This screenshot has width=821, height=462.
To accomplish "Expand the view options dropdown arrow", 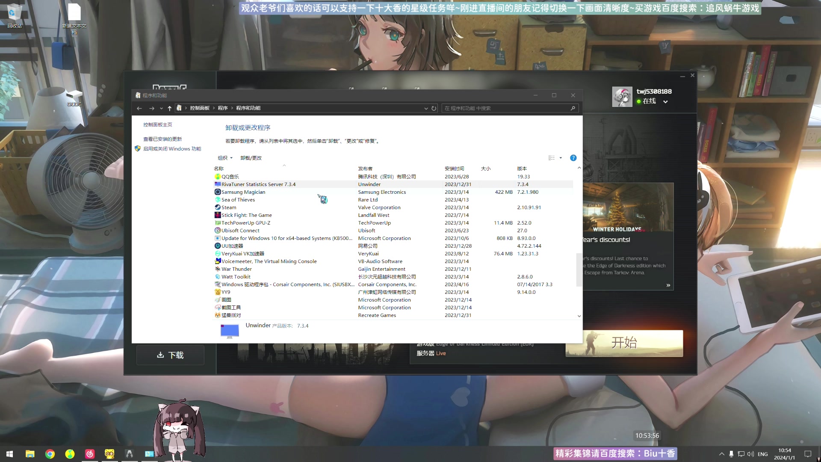I will tap(561, 158).
